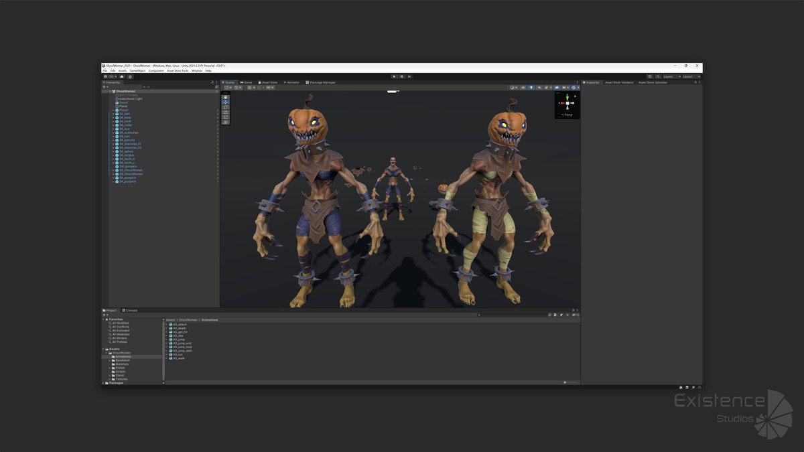The width and height of the screenshot is (804, 452).
Task: Toggle 2D view mode in the Scene toolbar
Action: (523, 87)
